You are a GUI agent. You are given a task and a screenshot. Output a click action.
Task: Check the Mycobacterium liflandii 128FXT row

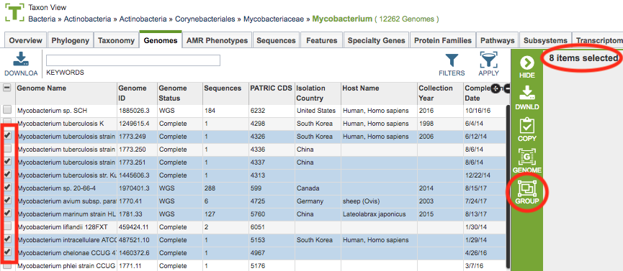[x=7, y=226]
